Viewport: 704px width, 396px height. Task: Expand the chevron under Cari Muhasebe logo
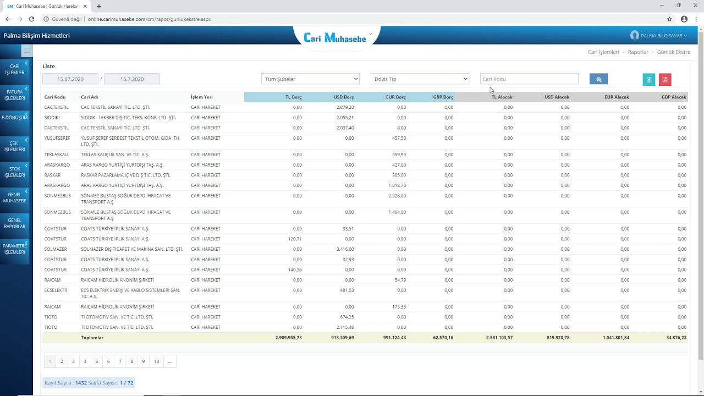click(x=370, y=34)
